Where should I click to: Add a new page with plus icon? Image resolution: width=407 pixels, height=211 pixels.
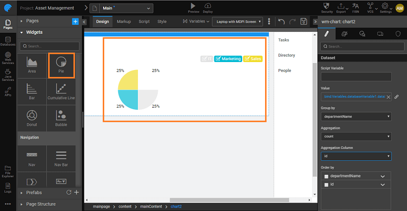75,21
